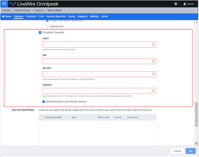Focus the SOURCE input field
Screen dimensions: 199x157
coord(99,91)
